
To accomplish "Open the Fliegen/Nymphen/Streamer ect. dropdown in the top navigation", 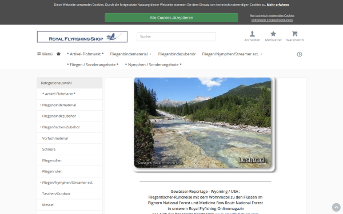I will coord(232,54).
